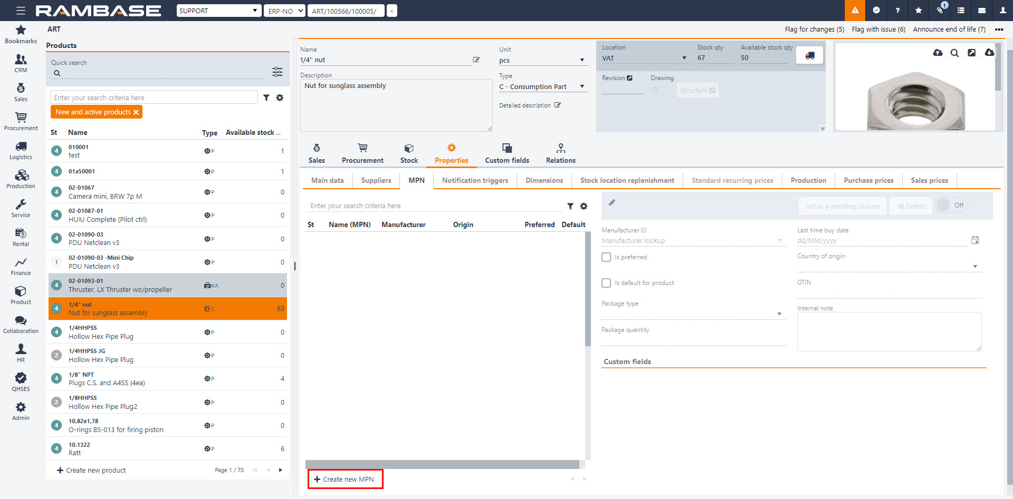The height and width of the screenshot is (499, 1013).
Task: Open the envelope messages icon
Action: click(982, 11)
